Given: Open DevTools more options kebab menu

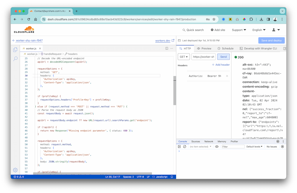Looking at the screenshot, I should tap(283, 141).
